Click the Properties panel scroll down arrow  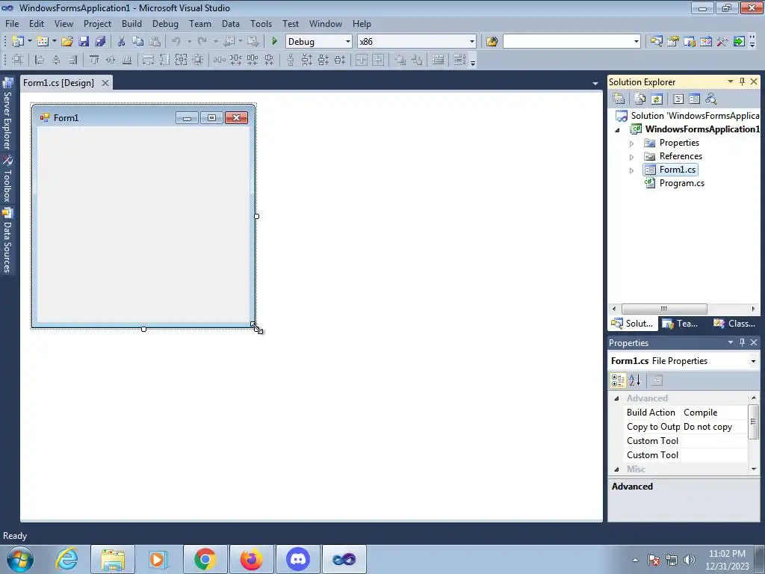coord(754,469)
